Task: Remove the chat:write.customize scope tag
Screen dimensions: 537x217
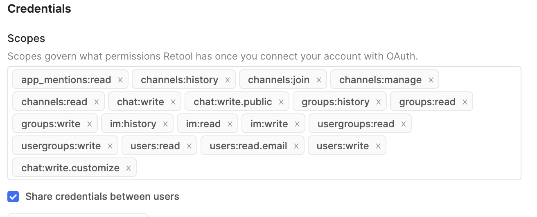Action: click(129, 168)
